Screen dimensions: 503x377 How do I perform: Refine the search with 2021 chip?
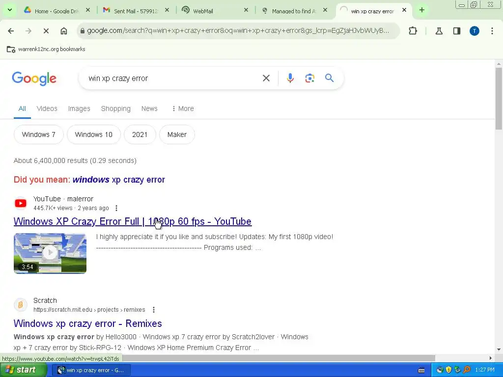pos(140,135)
